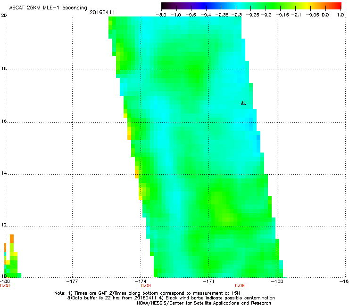This screenshot has width=349, height=306.
Task: Click the red '9:09' time below -174
Action: [146, 286]
